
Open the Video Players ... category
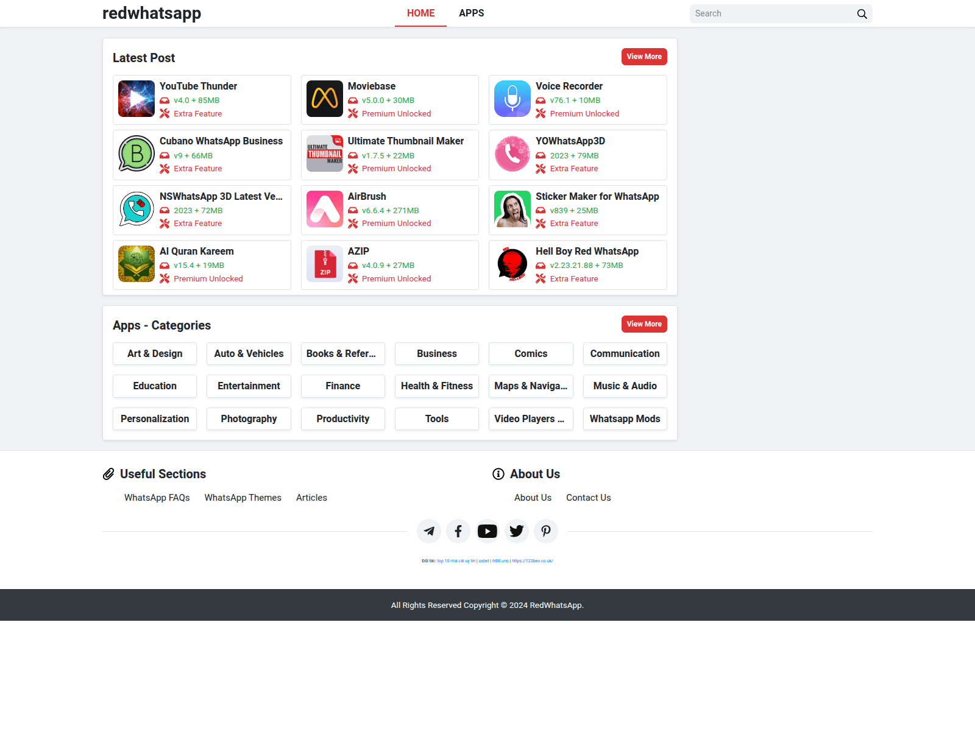point(531,419)
